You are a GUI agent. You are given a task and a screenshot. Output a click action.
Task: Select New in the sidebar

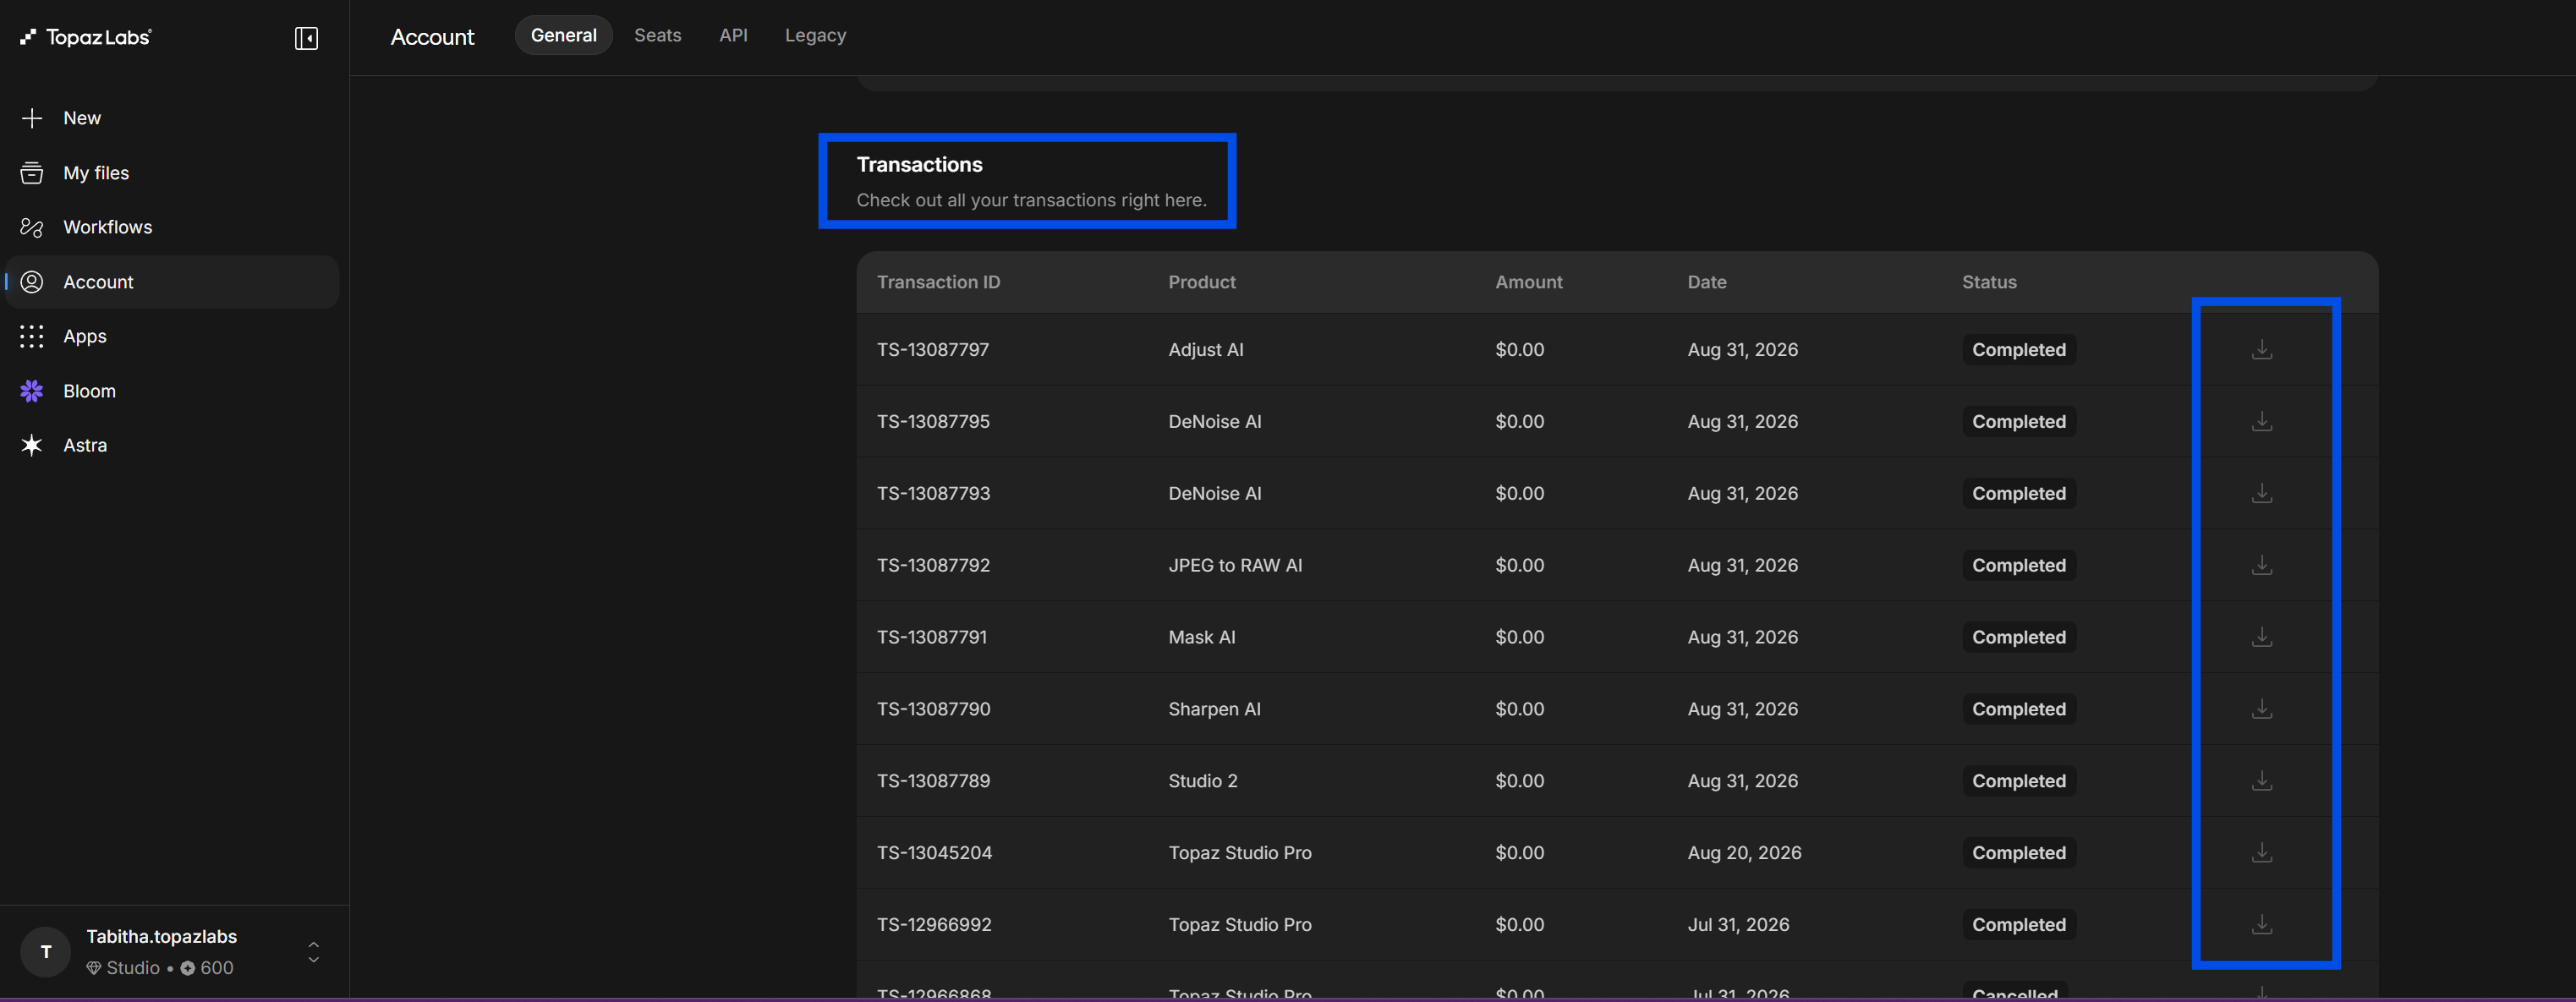[82, 118]
